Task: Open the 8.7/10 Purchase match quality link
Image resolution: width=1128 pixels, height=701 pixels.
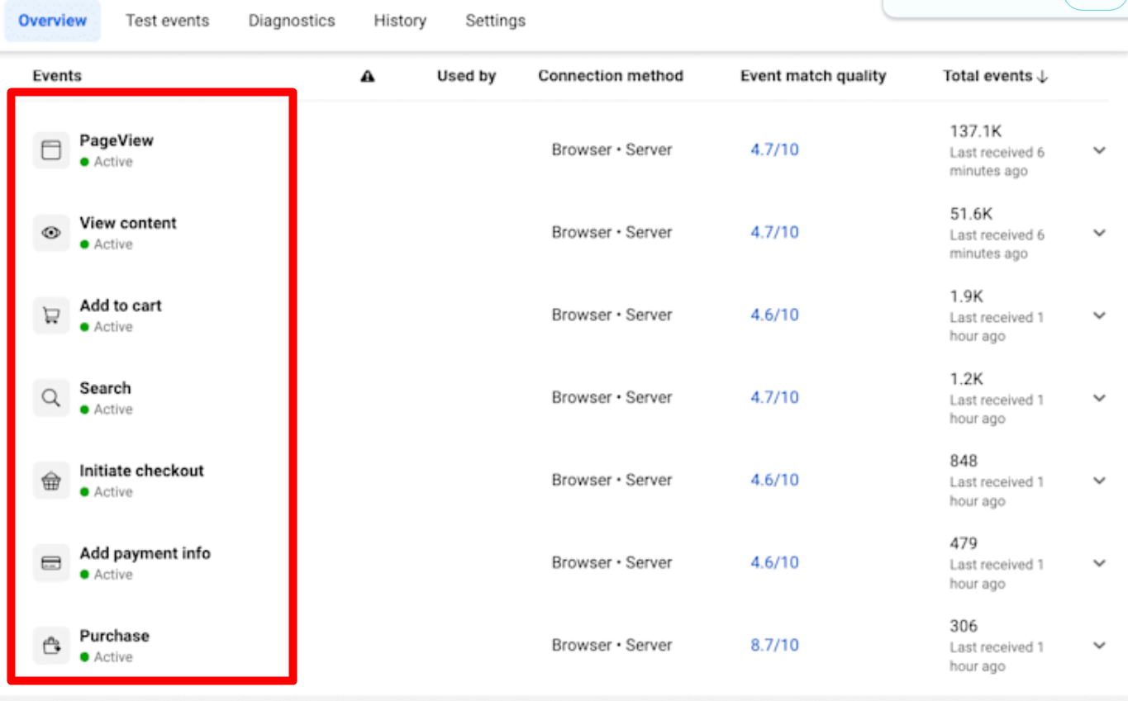Action: tap(774, 646)
